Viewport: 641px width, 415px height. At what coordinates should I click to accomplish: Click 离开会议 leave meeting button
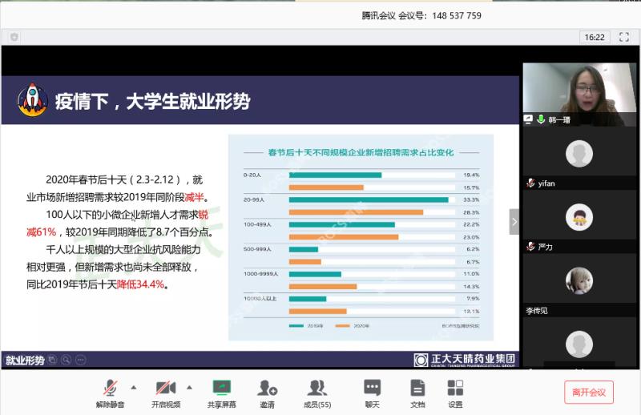click(x=589, y=392)
